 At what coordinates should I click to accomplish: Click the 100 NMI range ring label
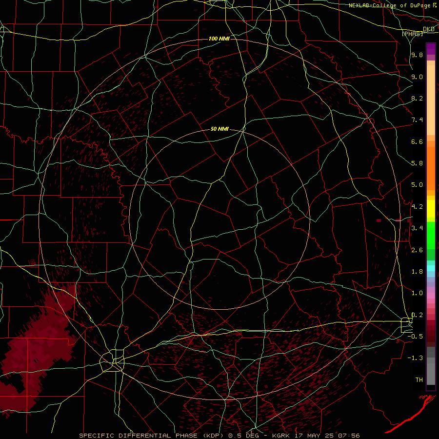tap(219, 39)
